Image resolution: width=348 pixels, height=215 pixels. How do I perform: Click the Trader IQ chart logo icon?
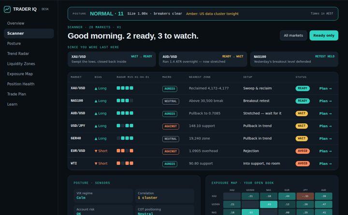click(7, 9)
